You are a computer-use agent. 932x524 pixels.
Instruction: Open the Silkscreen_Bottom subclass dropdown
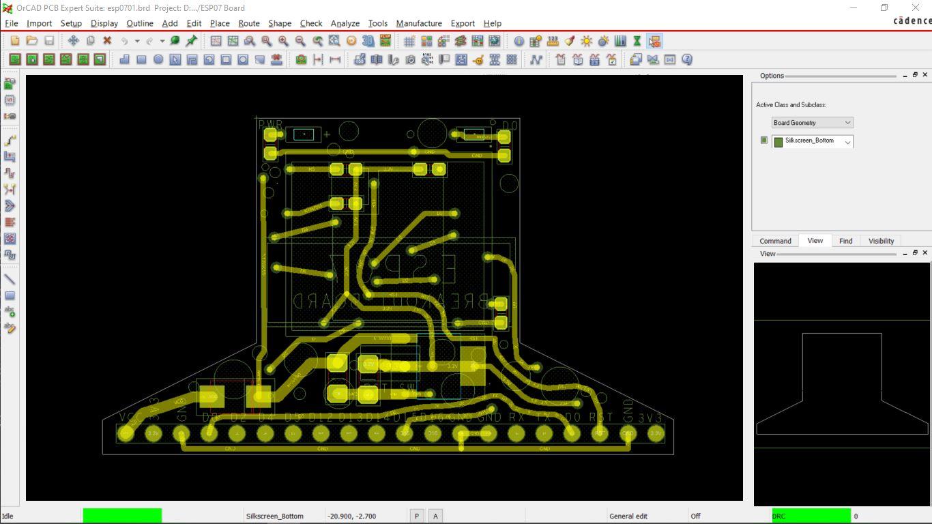point(813,141)
